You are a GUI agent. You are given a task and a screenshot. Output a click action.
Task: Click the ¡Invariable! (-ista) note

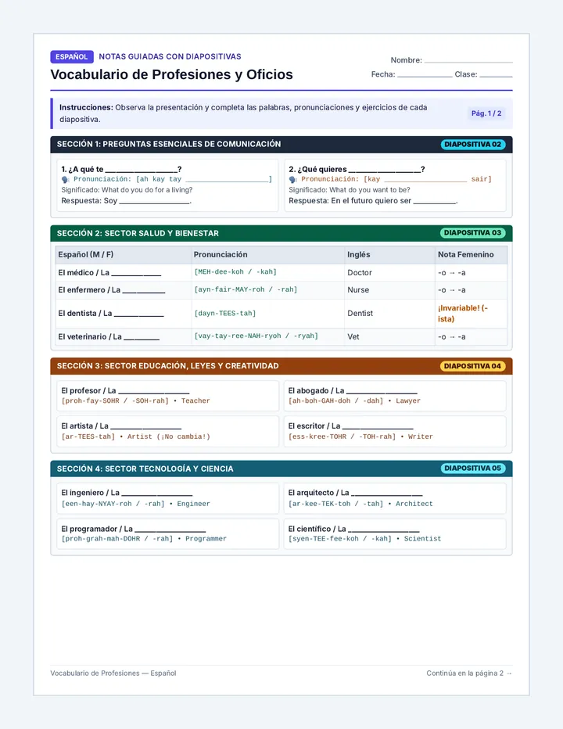point(463,314)
